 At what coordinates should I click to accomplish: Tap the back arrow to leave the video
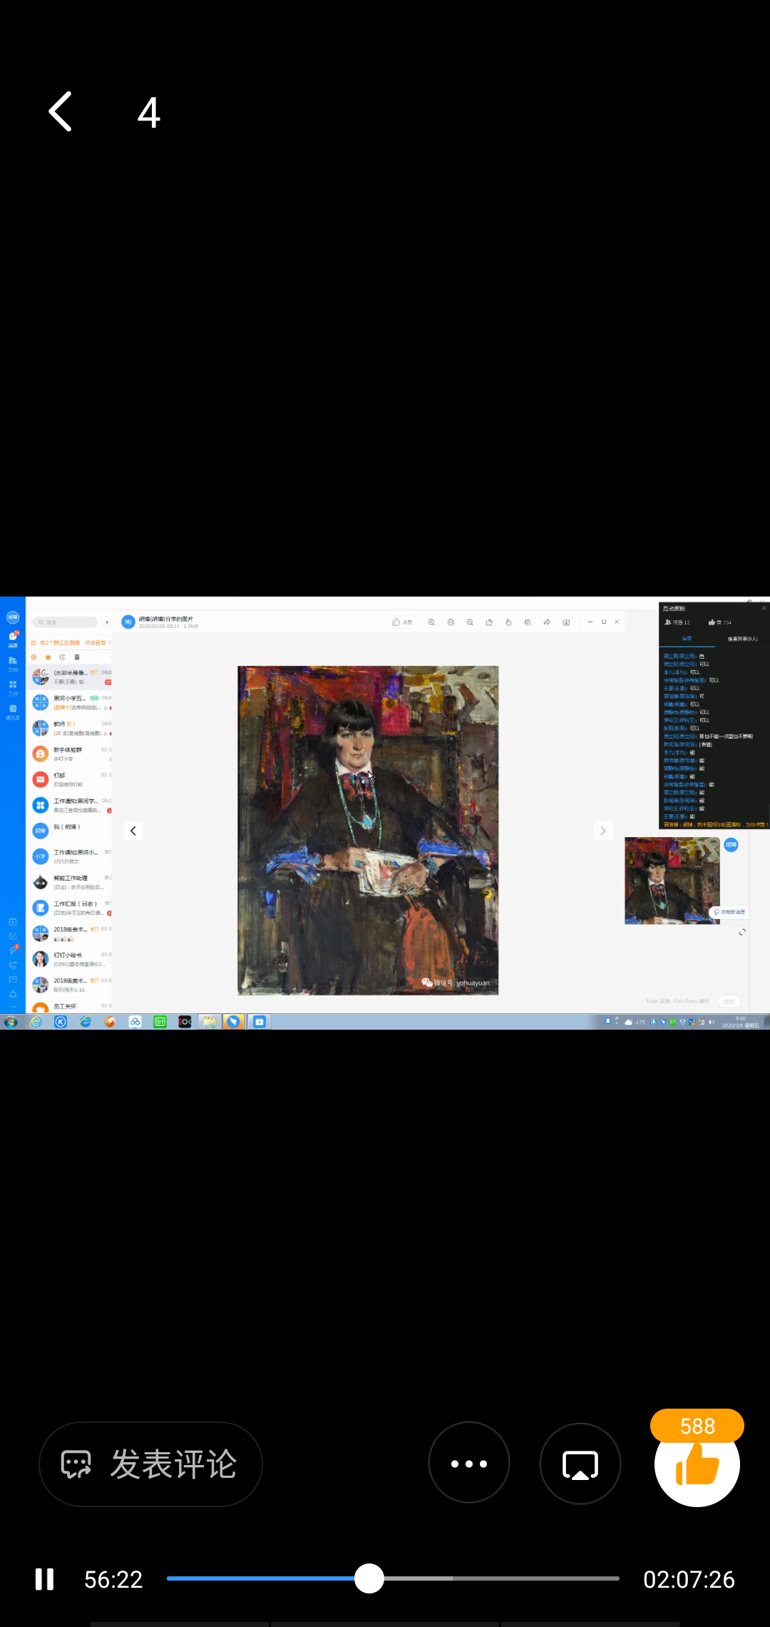coord(61,111)
